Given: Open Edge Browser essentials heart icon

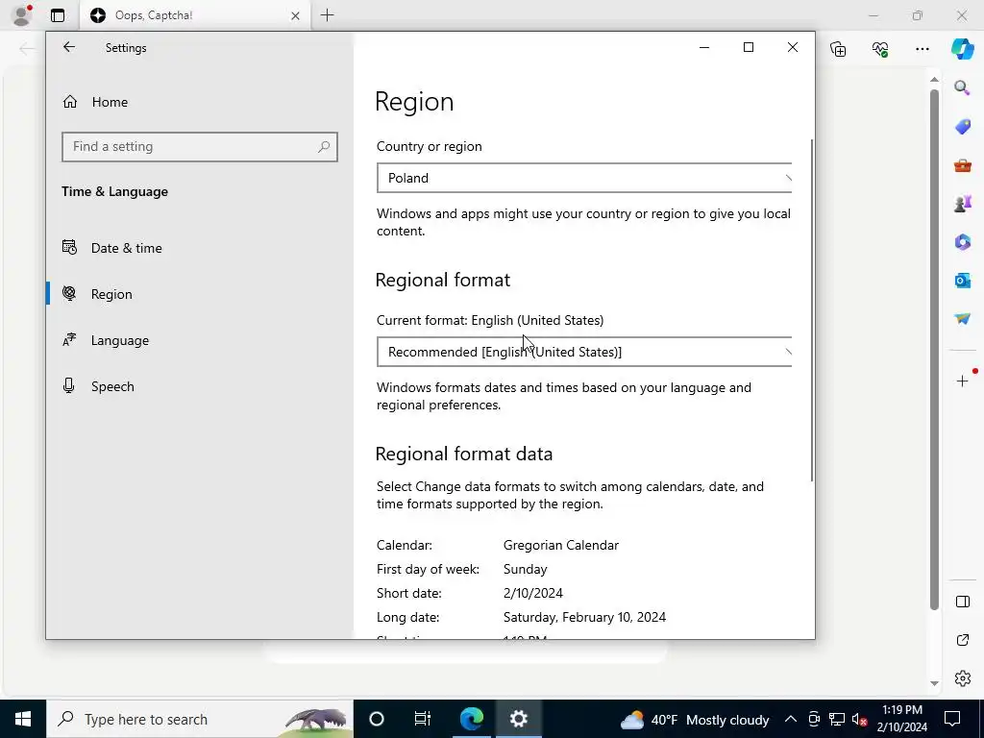Looking at the screenshot, I should pyautogui.click(x=880, y=49).
